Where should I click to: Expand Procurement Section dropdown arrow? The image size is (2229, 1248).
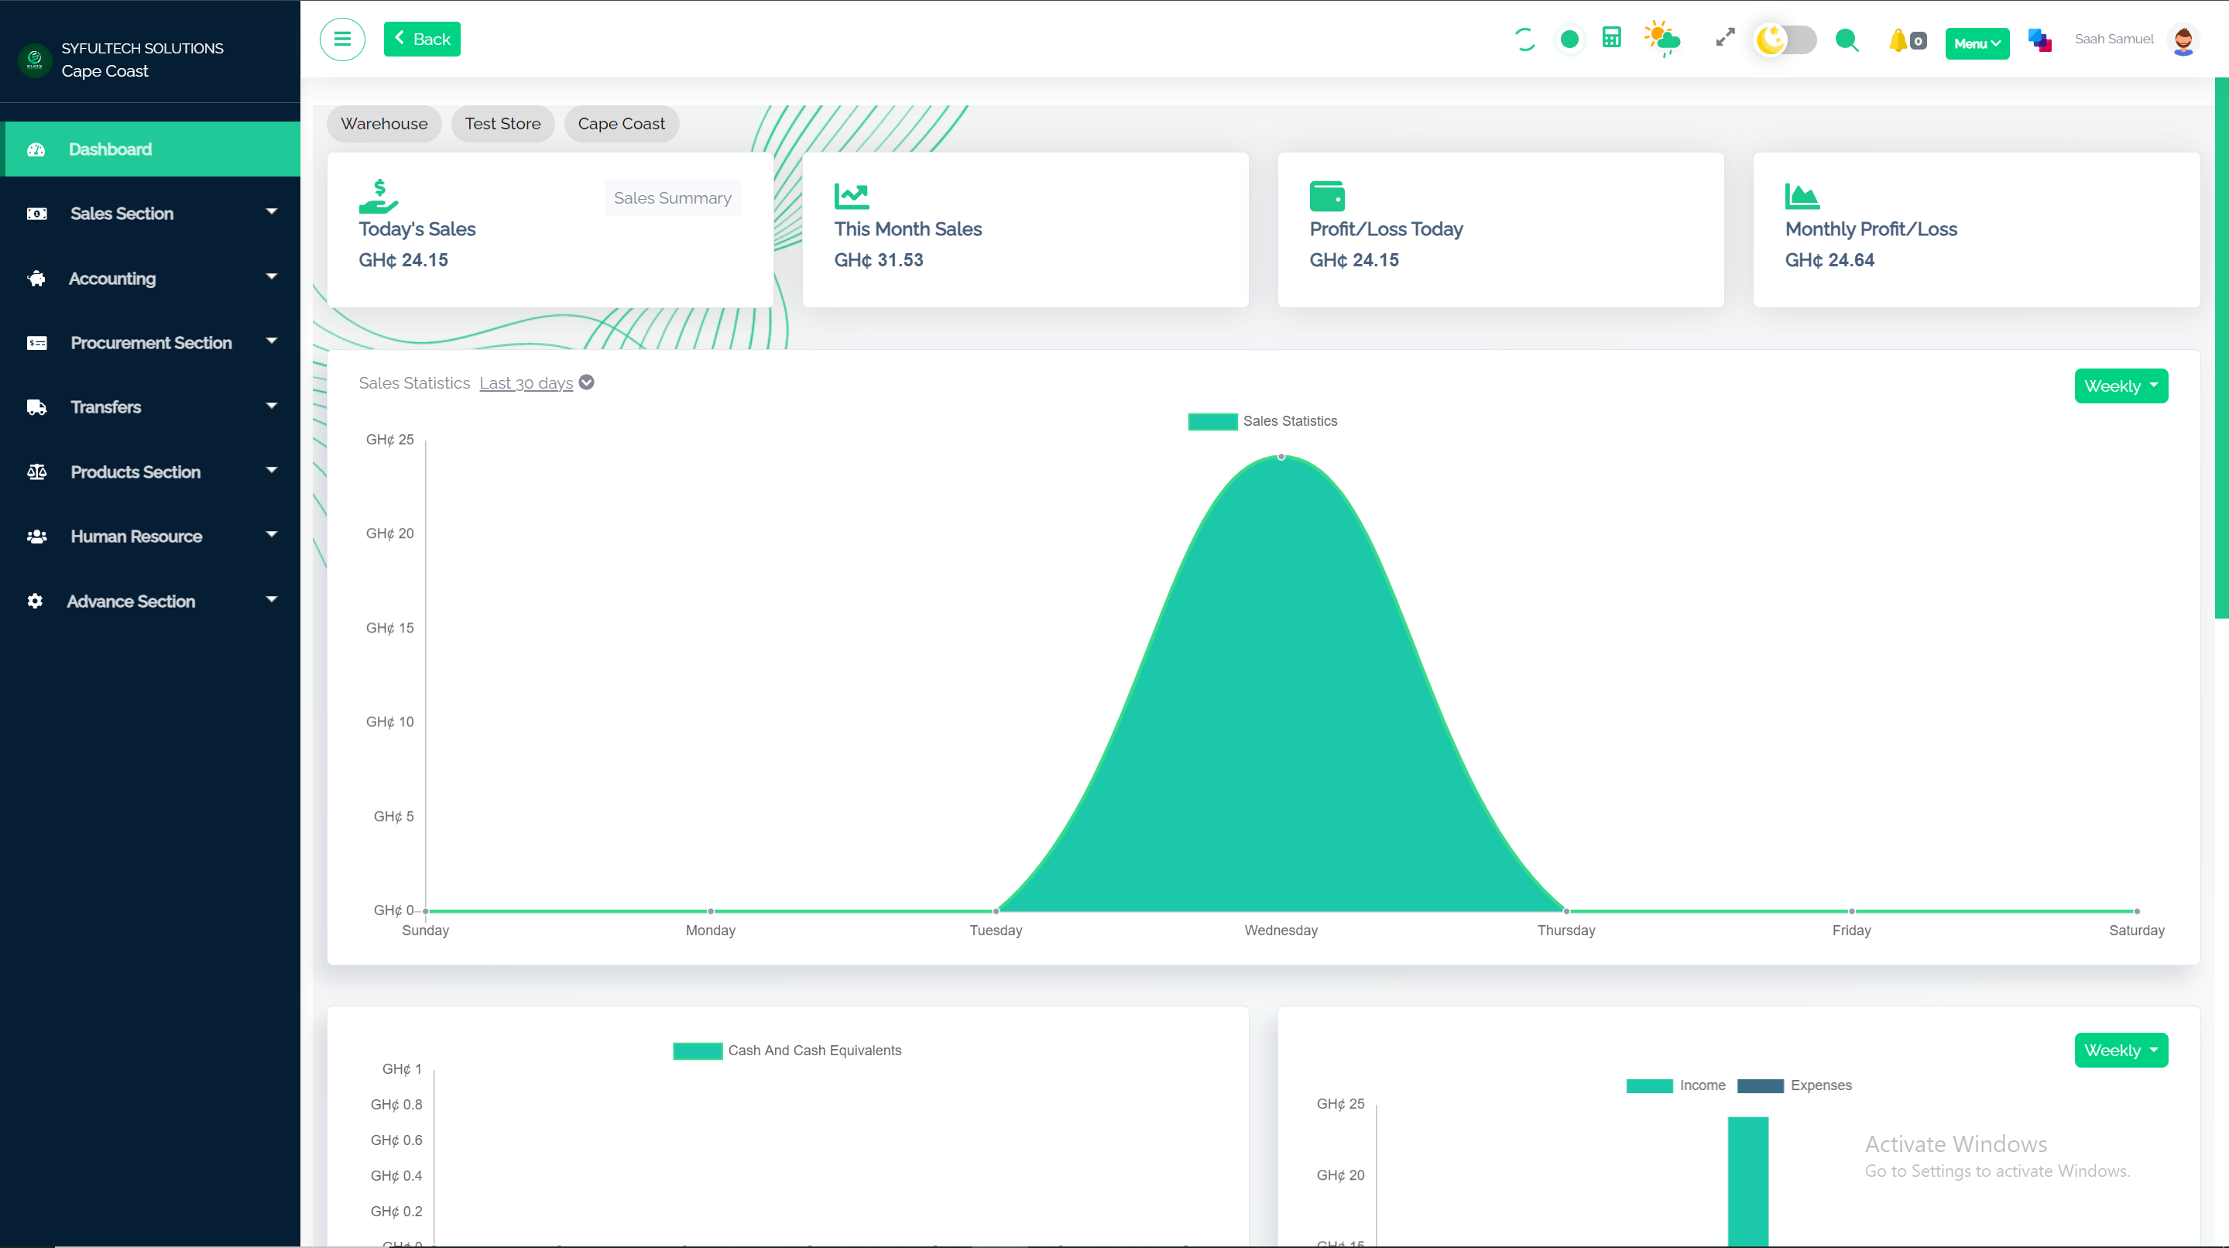coord(272,341)
